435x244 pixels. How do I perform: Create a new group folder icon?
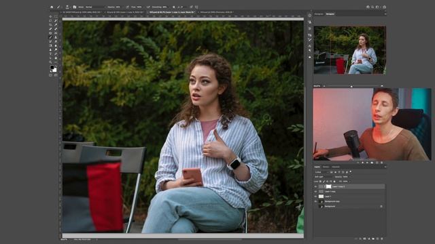click(373, 239)
